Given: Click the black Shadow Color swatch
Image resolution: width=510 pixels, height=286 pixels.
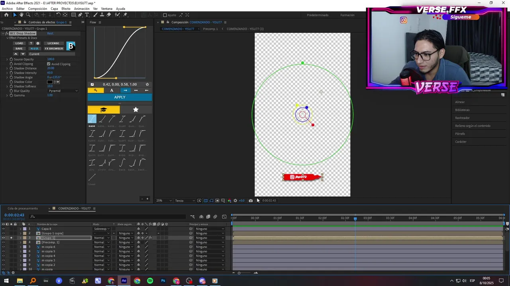Looking at the screenshot, I should click(x=50, y=82).
